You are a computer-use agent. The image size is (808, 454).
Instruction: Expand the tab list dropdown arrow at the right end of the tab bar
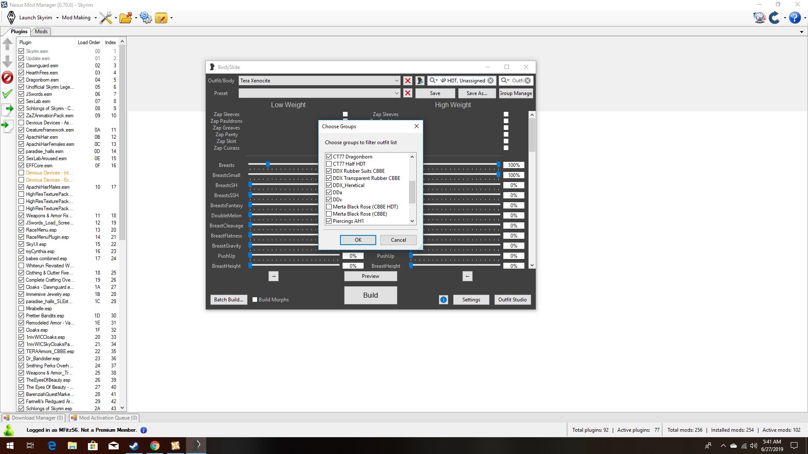(x=801, y=32)
